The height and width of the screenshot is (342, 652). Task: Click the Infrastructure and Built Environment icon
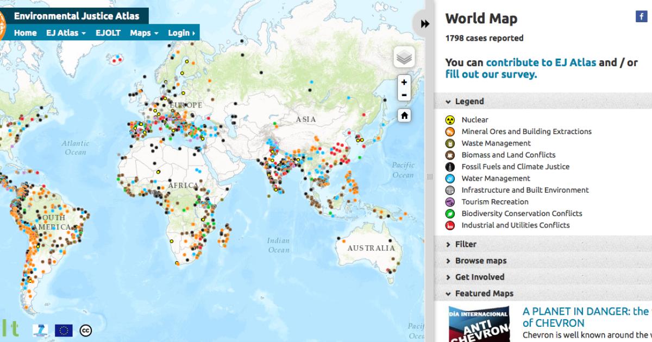click(x=450, y=190)
